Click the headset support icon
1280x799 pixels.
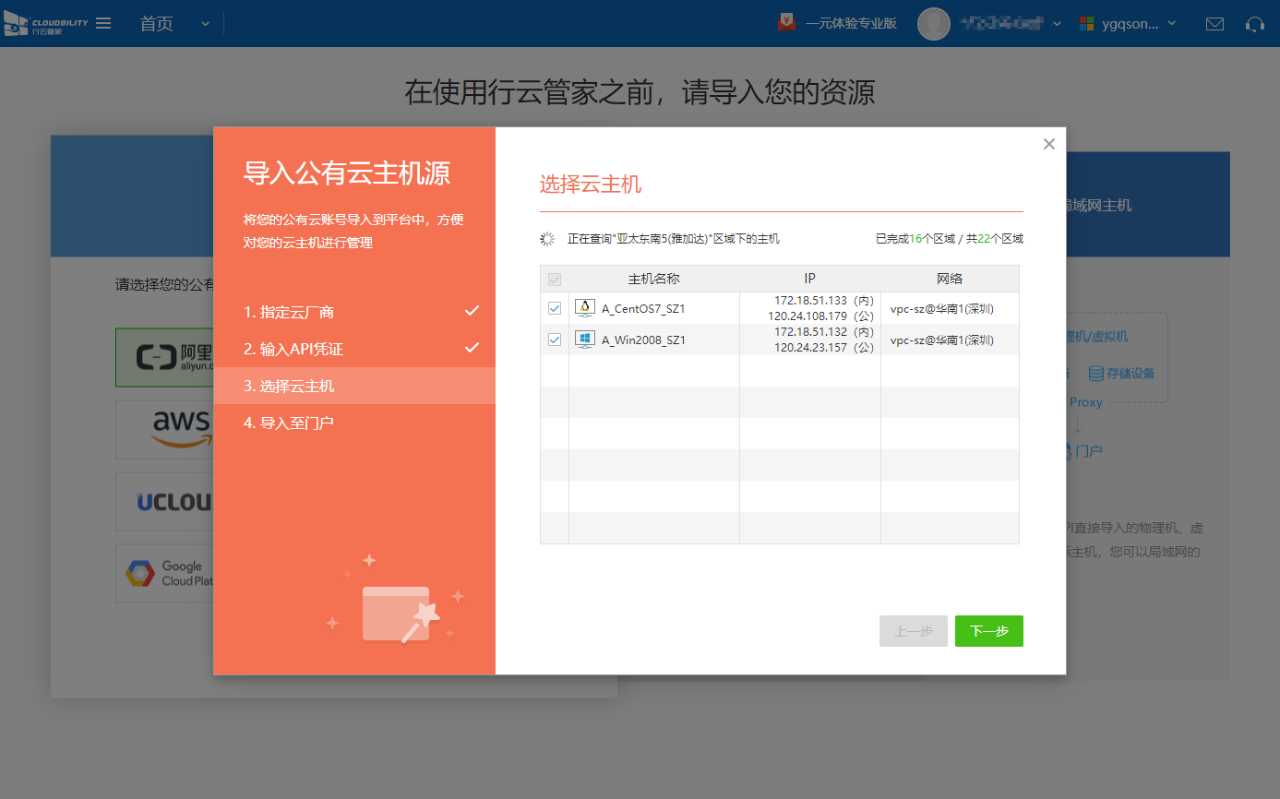1254,24
